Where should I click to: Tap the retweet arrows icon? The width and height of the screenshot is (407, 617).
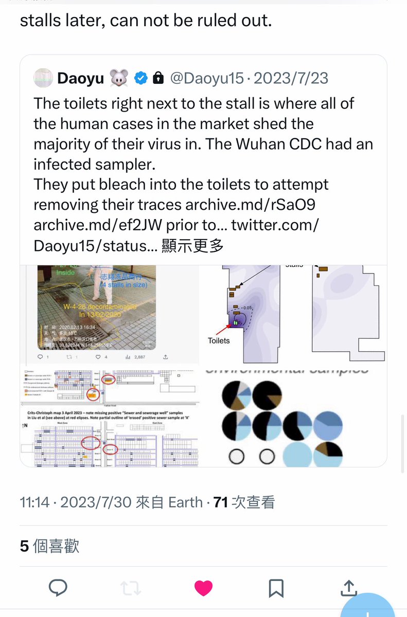coord(131,587)
